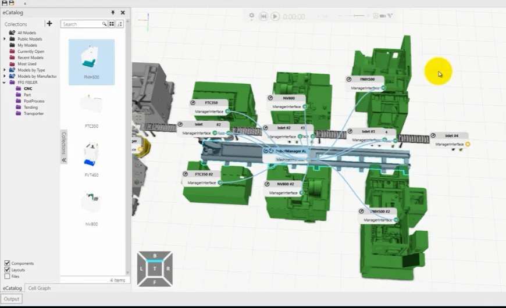
Task: Switch catalog to thumbnail grid view
Action: (x=112, y=24)
